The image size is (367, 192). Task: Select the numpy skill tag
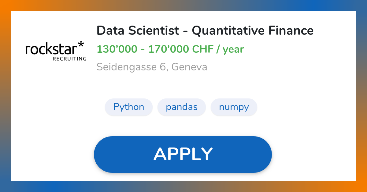[x=234, y=107]
